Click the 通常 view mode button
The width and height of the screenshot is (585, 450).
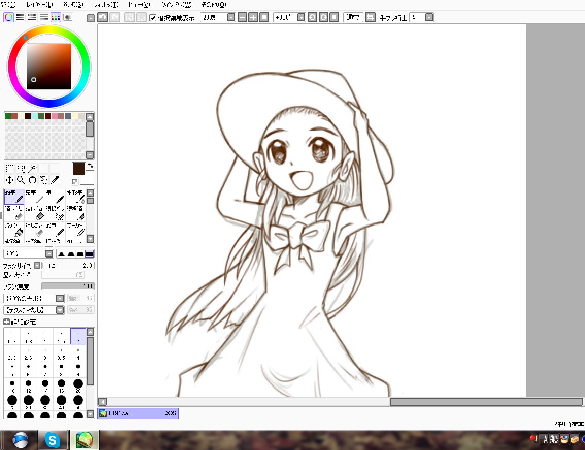pyautogui.click(x=353, y=17)
